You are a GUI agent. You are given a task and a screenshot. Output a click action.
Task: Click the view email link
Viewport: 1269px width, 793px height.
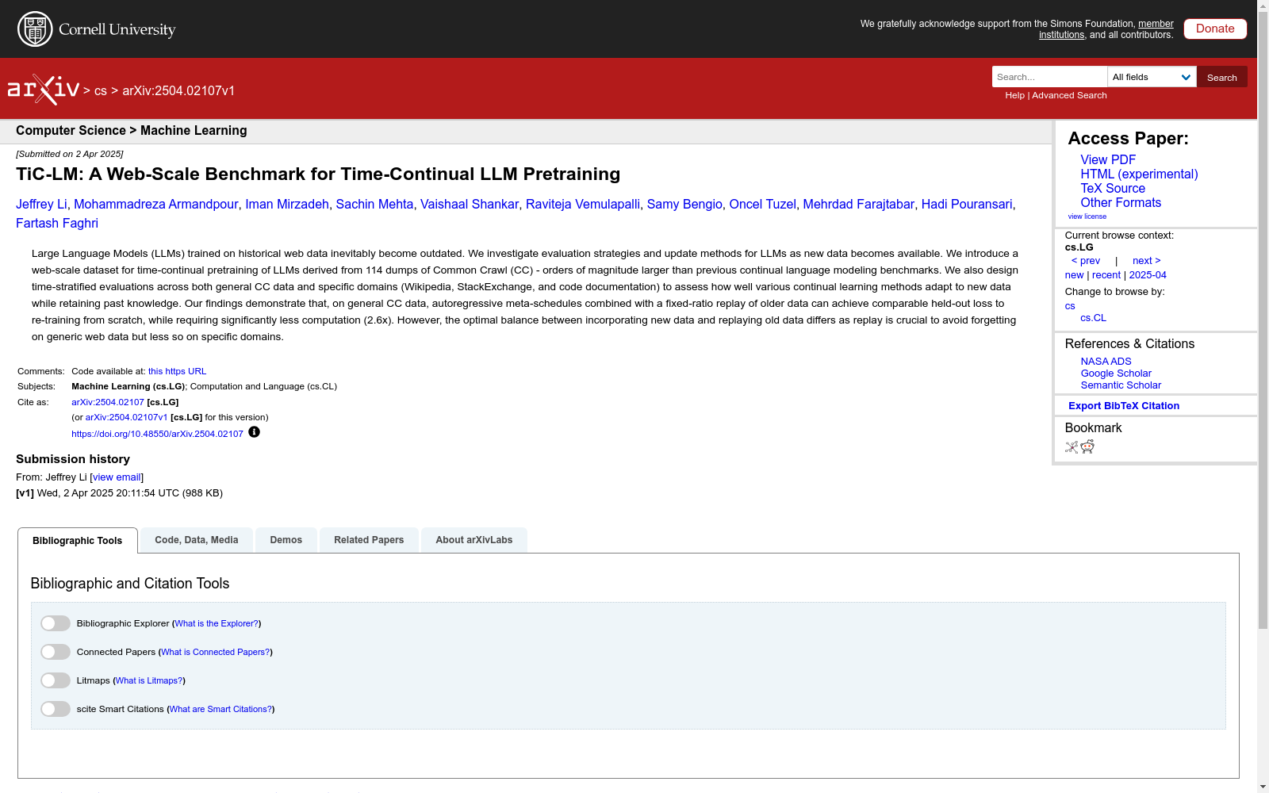click(x=117, y=477)
